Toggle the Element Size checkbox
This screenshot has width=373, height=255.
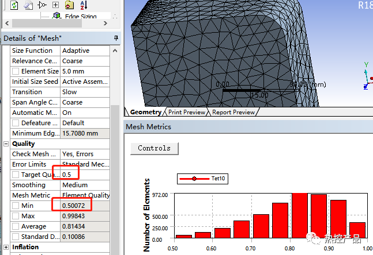point(16,71)
